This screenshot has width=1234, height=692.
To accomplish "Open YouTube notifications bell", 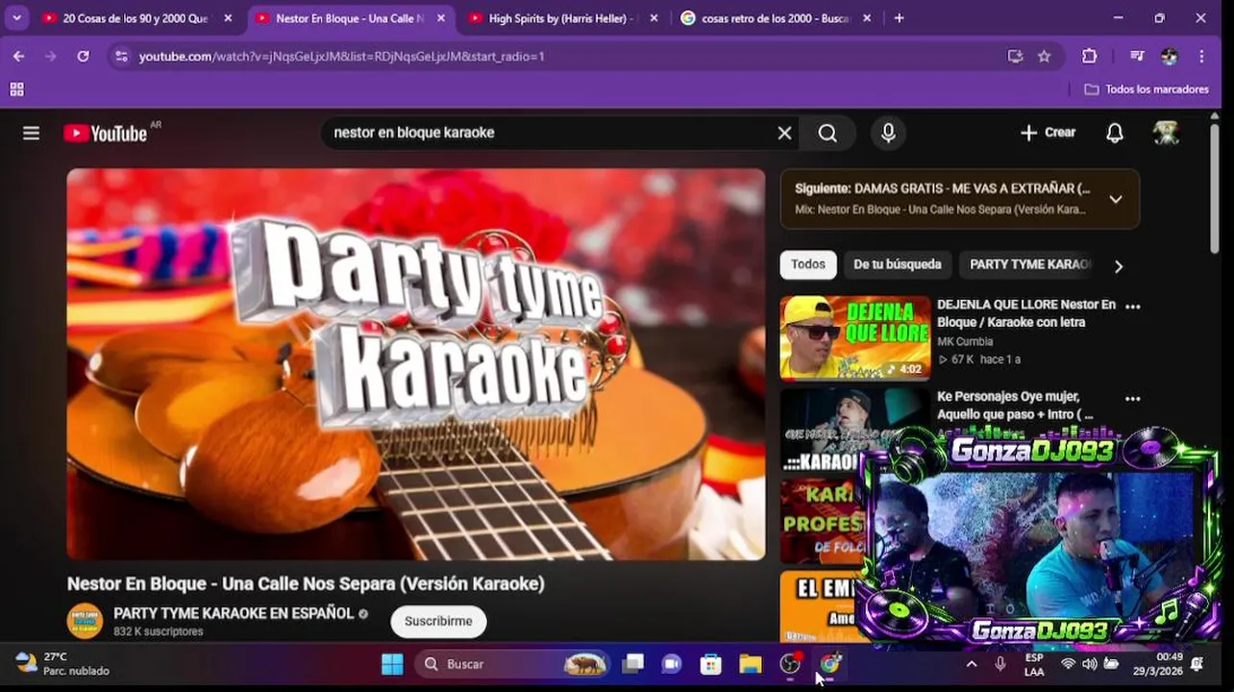I will [x=1114, y=134].
